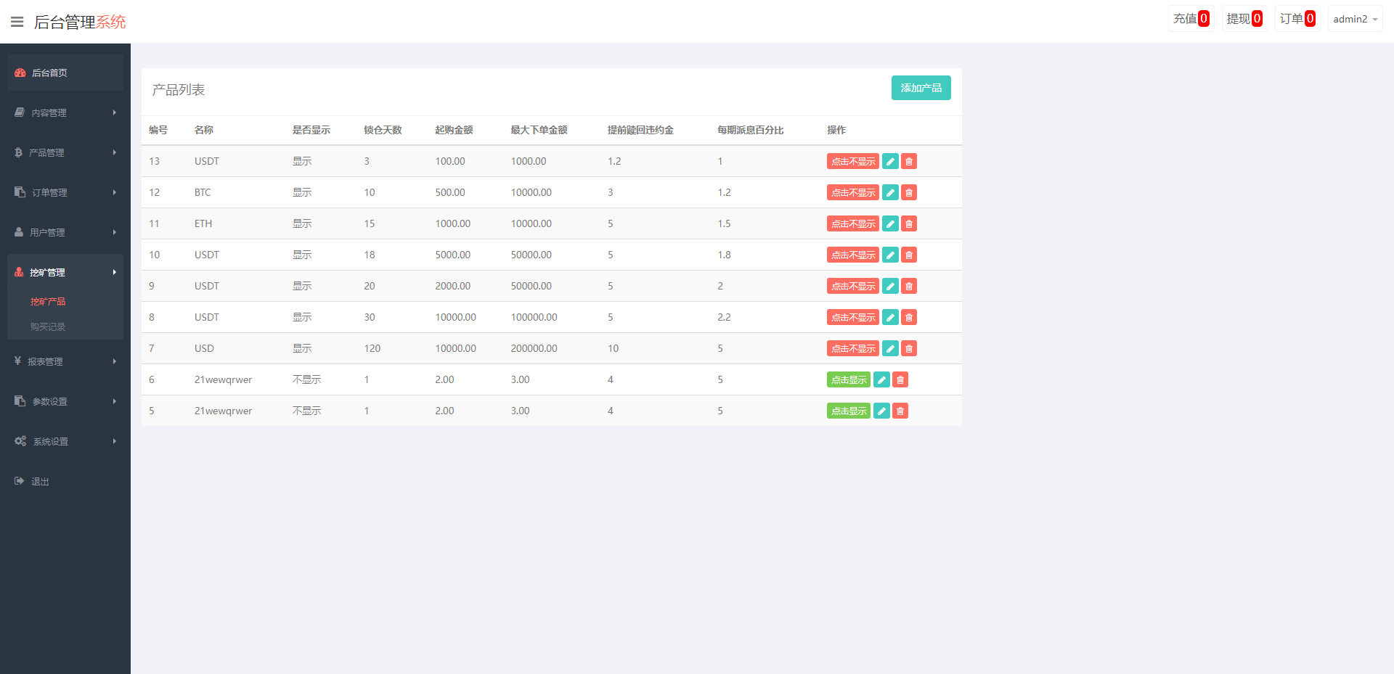
Task: Delete product 12 BTC using trash icon
Action: [909, 192]
